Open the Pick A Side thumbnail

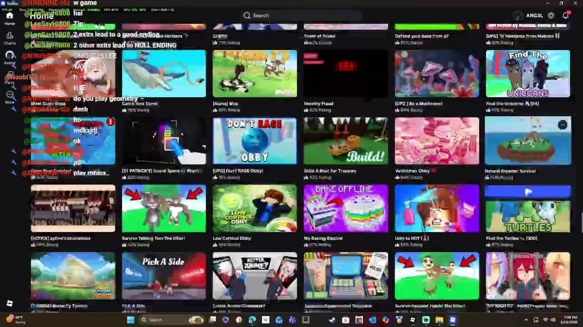point(164,276)
